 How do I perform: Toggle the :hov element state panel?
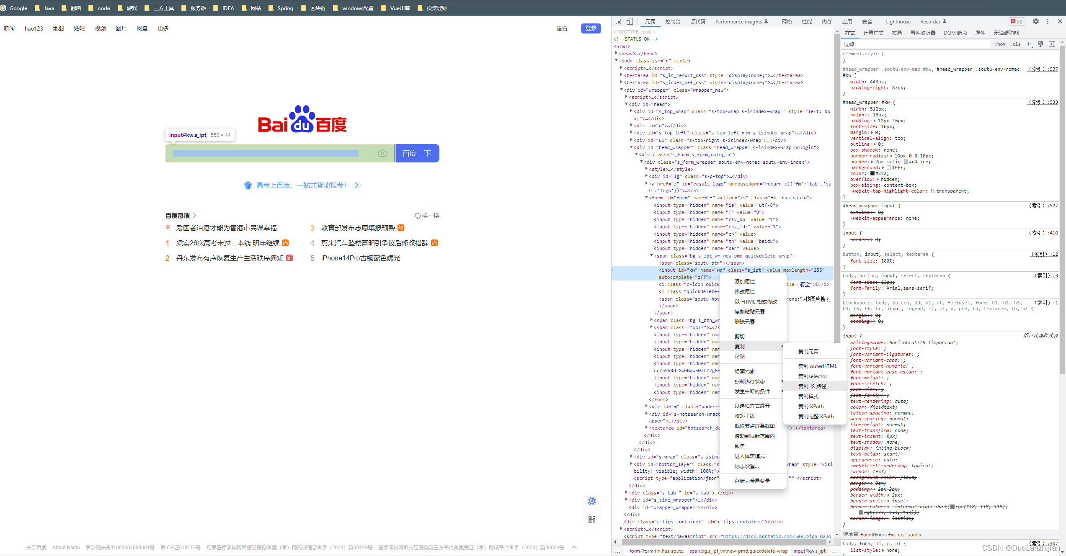1000,44
